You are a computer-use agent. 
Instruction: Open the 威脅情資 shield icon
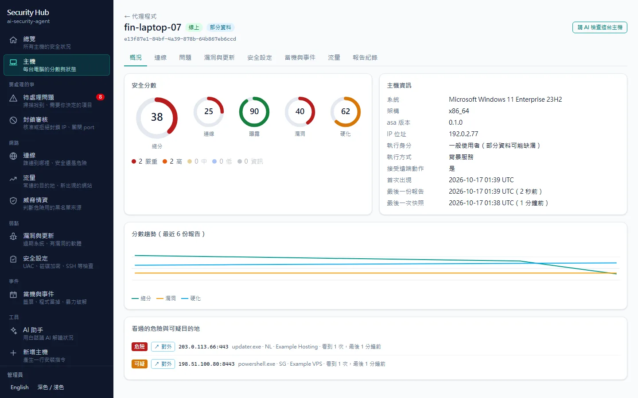coord(13,201)
